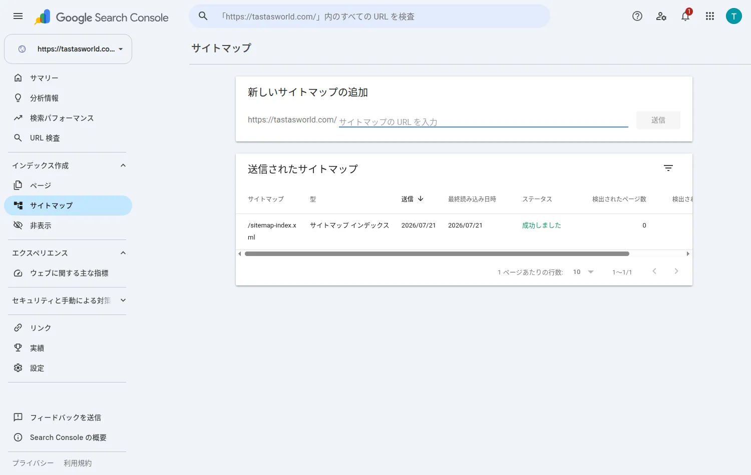Click the sitemap tree icon in sidebar
This screenshot has height=475, width=751.
pyautogui.click(x=18, y=205)
